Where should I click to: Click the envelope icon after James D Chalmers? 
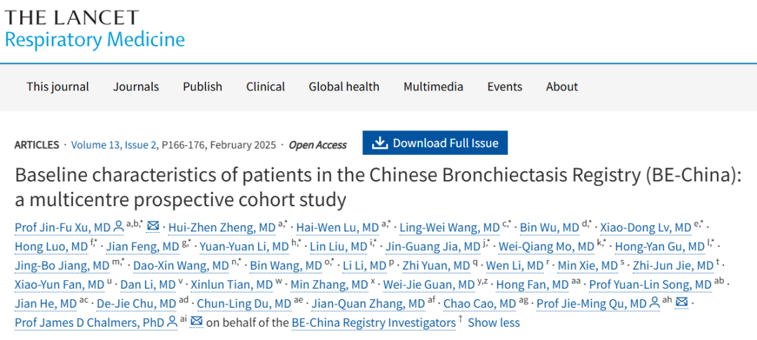point(197,322)
